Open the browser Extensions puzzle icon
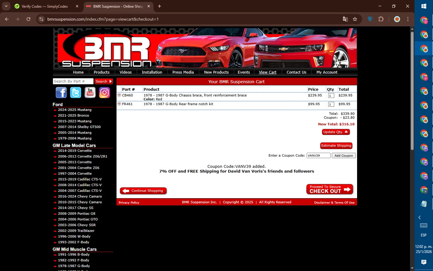This screenshot has height=271, width=433. click(x=381, y=19)
